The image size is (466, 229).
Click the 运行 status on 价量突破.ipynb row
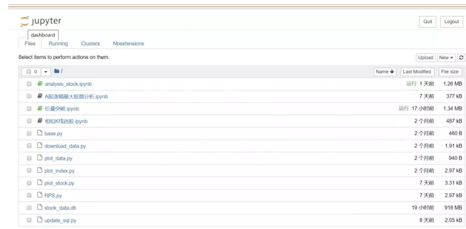pos(403,109)
